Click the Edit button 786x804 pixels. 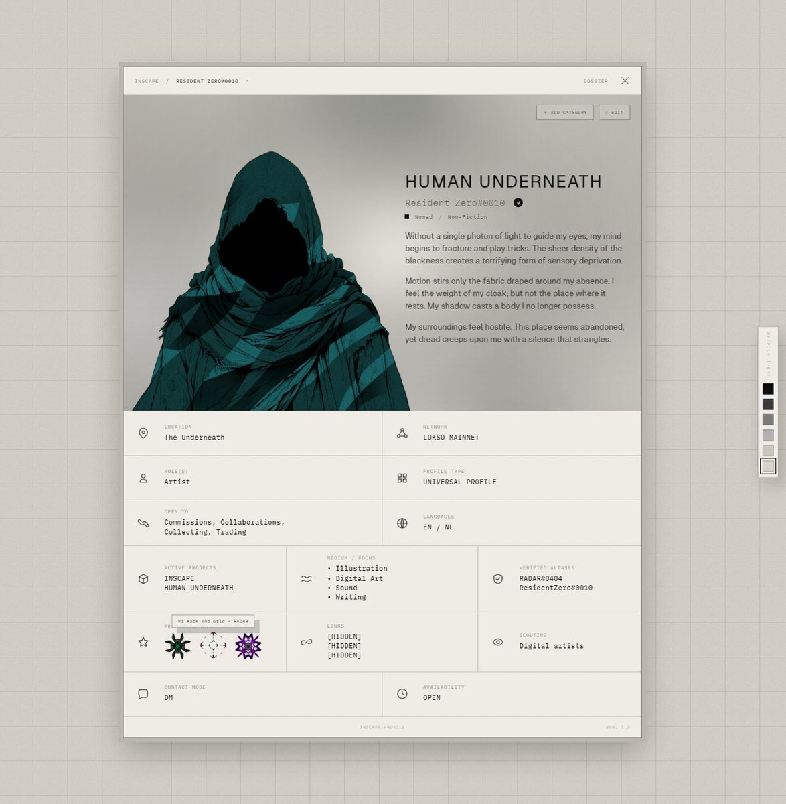tap(614, 113)
